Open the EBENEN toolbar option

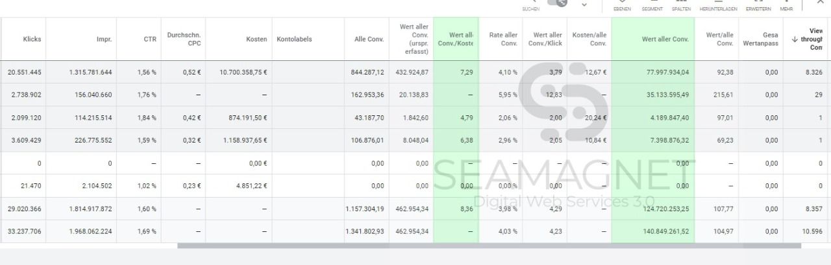(622, 5)
